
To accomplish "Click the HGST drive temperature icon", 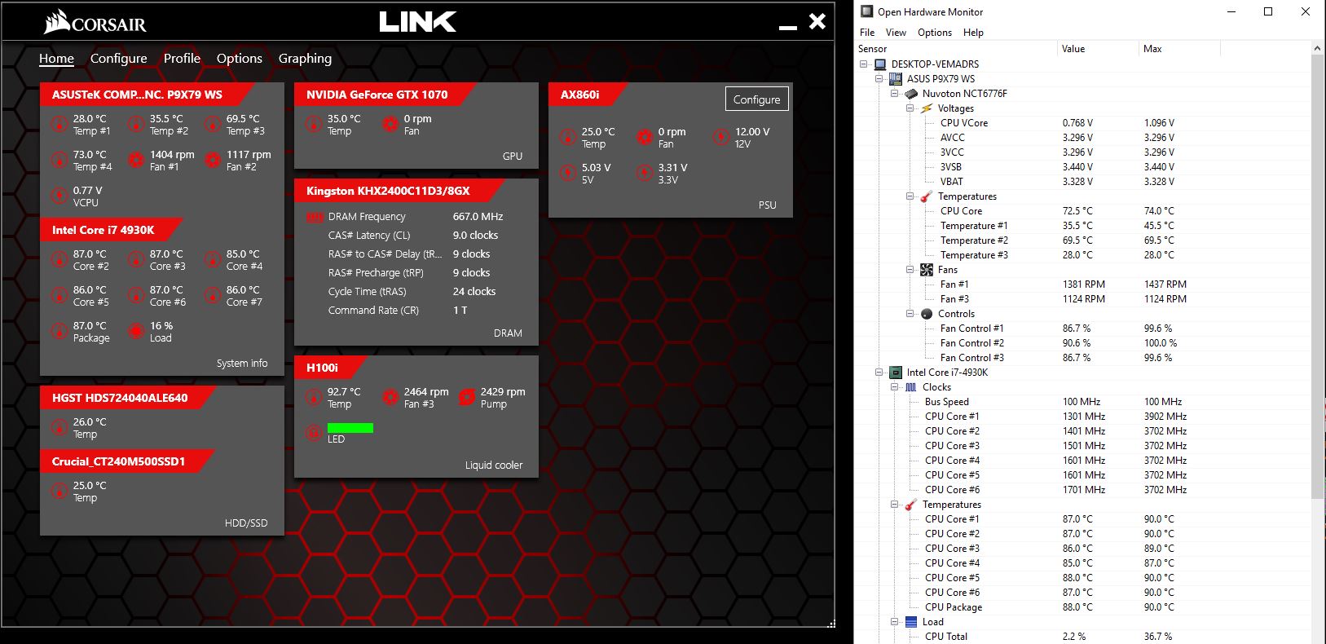I will coord(59,427).
